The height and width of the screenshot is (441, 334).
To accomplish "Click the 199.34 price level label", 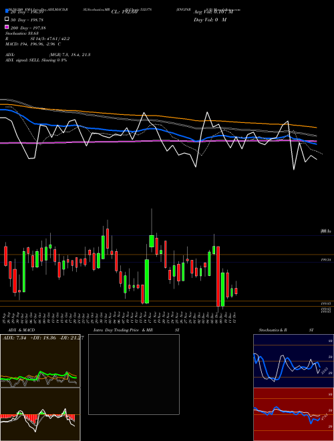I will [x=325, y=260].
